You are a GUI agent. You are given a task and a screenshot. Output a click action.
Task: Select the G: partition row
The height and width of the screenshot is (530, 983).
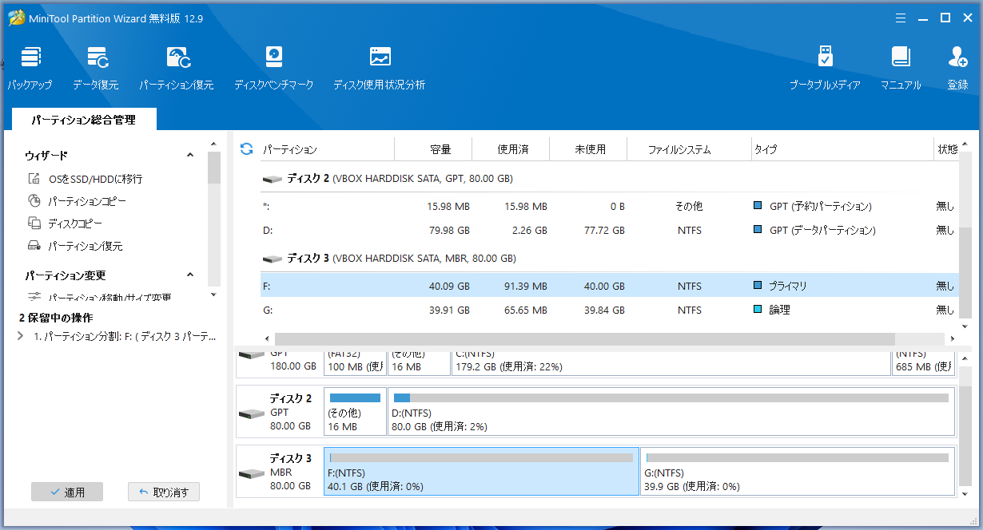[610, 310]
